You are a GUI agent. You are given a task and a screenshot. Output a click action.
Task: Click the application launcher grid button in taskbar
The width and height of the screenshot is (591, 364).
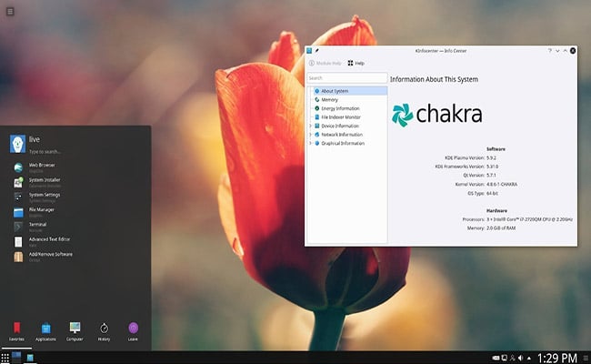coord(5,358)
